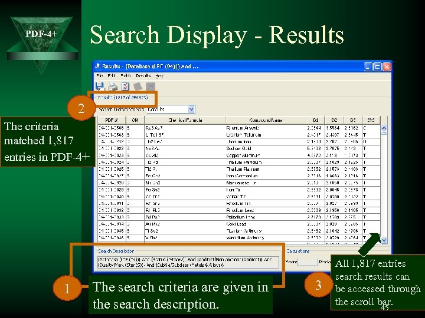Click the Results (1817 of ...) count label

point(123,97)
